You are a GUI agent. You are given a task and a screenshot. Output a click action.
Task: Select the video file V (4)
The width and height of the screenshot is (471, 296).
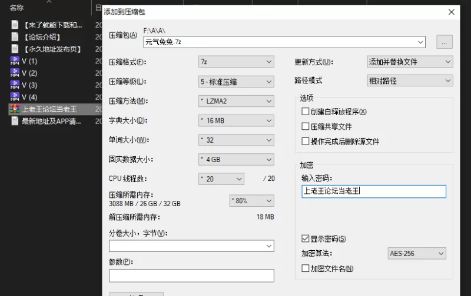(29, 97)
